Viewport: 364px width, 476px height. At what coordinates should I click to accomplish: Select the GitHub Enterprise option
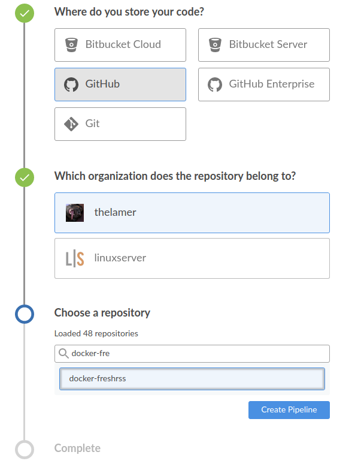[264, 85]
